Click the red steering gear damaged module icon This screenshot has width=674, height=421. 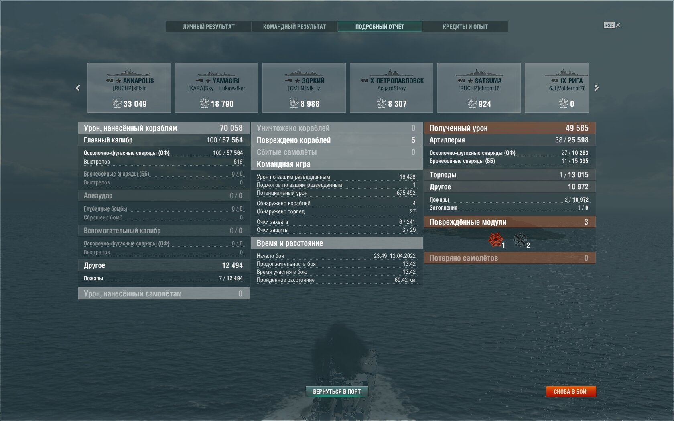[x=495, y=240]
